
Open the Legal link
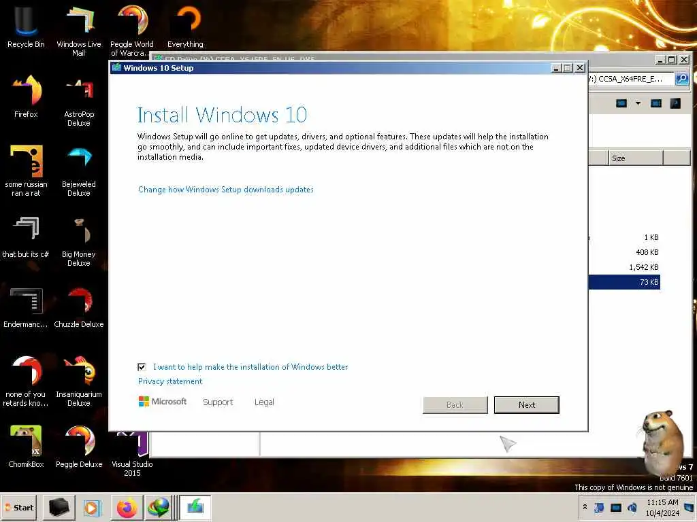264,402
